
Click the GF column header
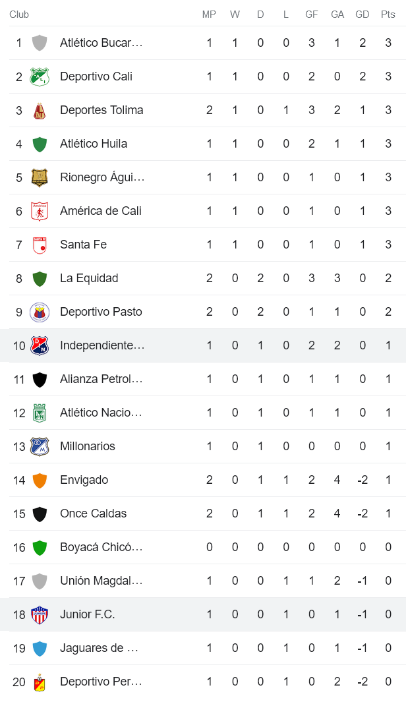click(312, 14)
